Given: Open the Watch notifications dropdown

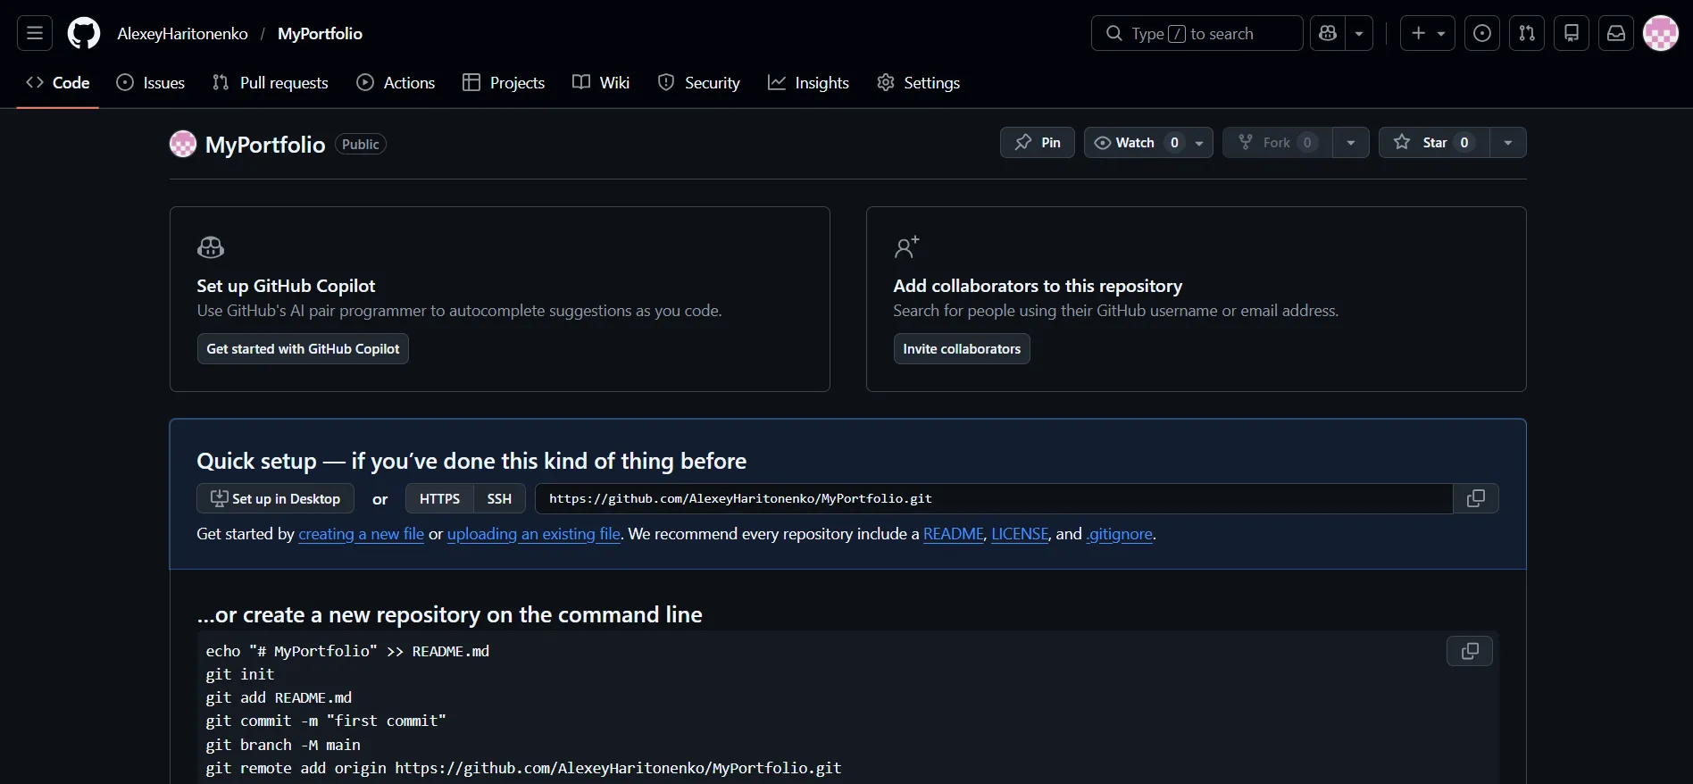Looking at the screenshot, I should 1148,143.
